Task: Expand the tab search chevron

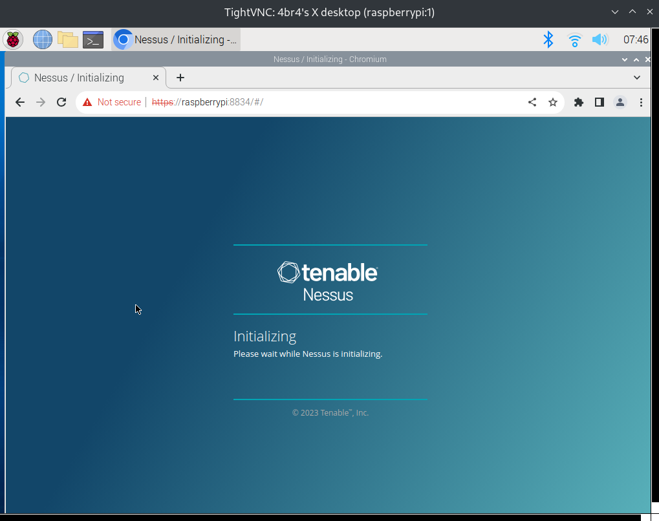Action: pyautogui.click(x=636, y=78)
